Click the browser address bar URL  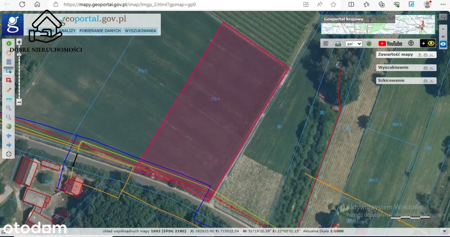(129, 5)
